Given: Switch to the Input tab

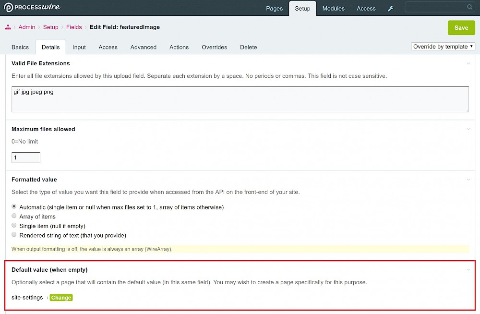Looking at the screenshot, I should [79, 47].
